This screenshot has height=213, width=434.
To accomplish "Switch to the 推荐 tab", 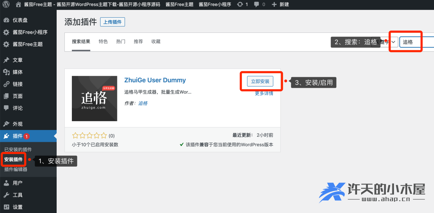I will click(x=138, y=42).
